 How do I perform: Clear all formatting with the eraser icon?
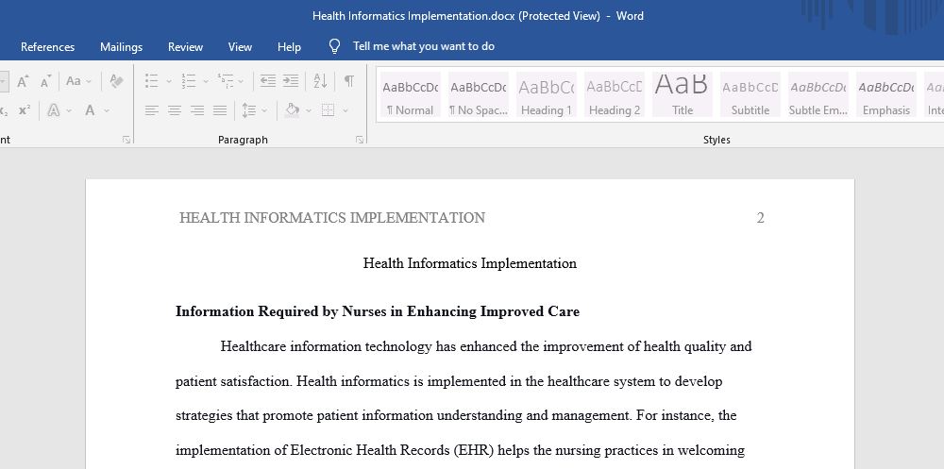pyautogui.click(x=116, y=80)
